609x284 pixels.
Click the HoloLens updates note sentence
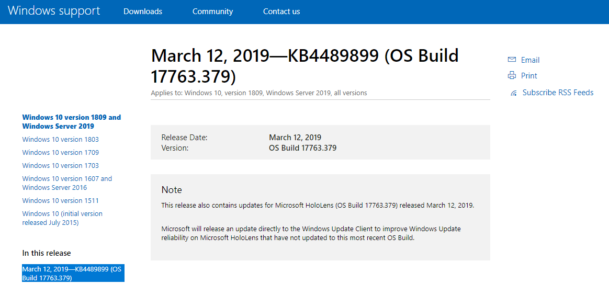pos(318,206)
